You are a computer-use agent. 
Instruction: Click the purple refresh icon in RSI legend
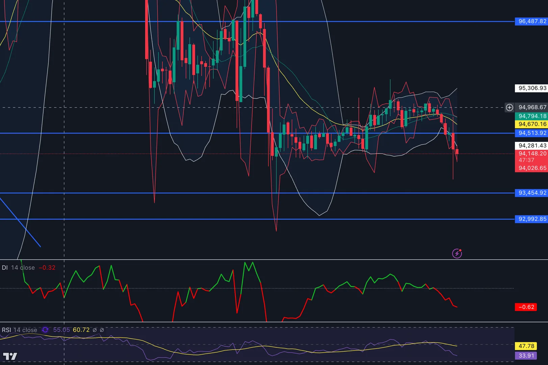pyautogui.click(x=45, y=330)
